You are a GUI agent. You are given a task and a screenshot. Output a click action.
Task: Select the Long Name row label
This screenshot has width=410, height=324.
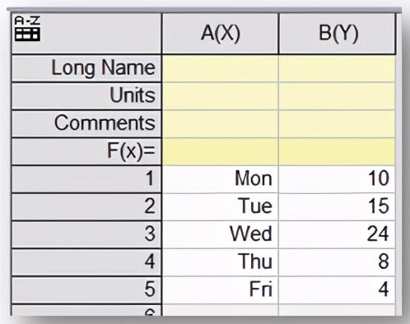coord(86,68)
